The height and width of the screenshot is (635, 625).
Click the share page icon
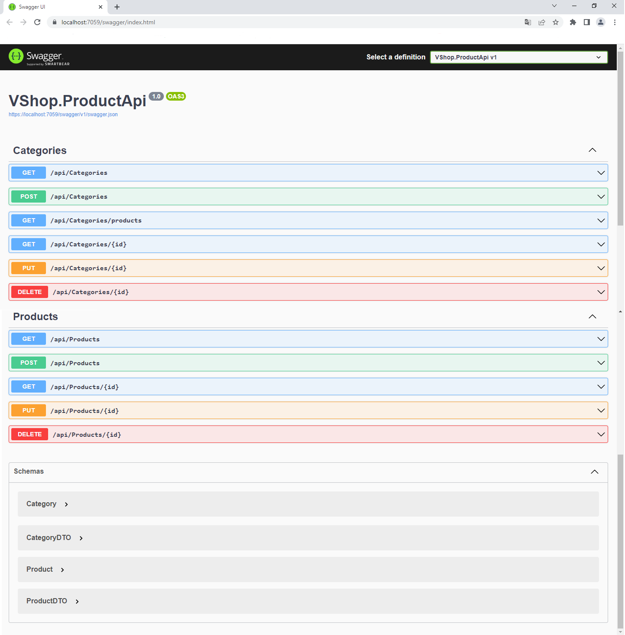(542, 22)
